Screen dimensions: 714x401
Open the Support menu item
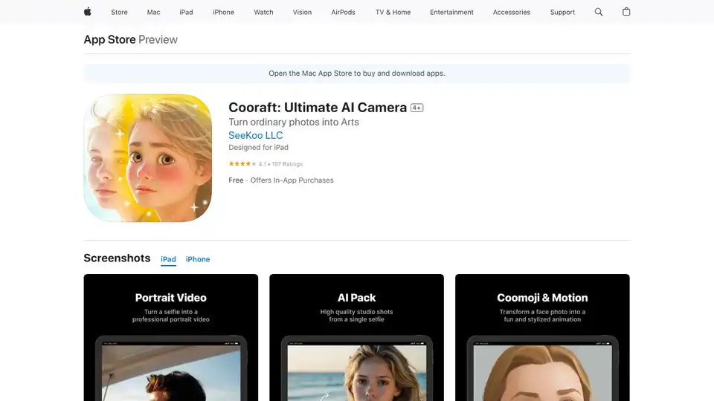(562, 13)
